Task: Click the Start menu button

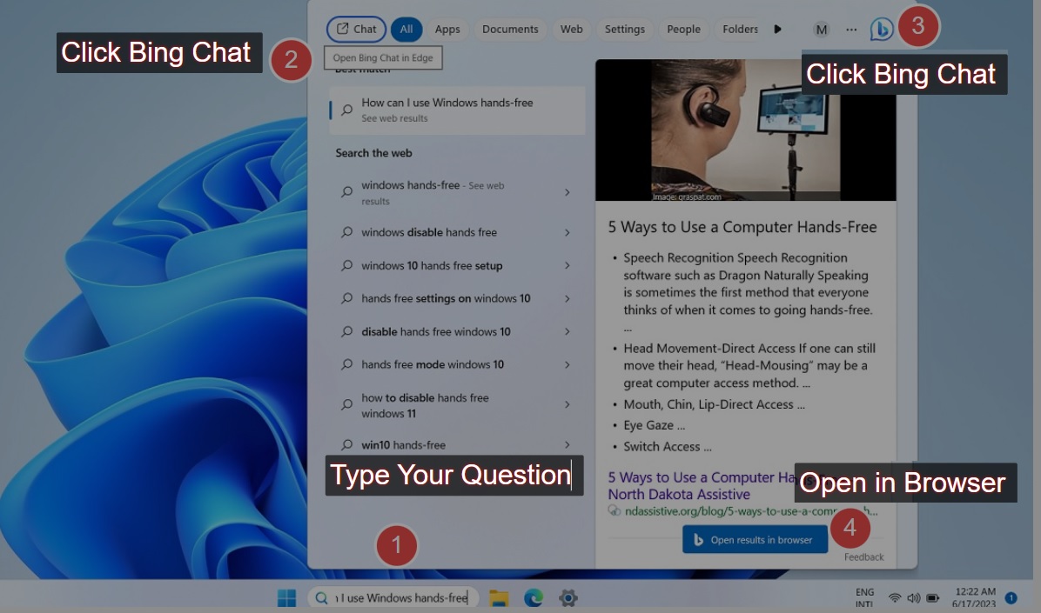Action: [286, 598]
